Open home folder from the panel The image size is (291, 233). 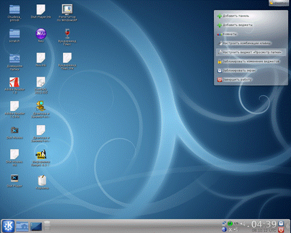click(22, 226)
